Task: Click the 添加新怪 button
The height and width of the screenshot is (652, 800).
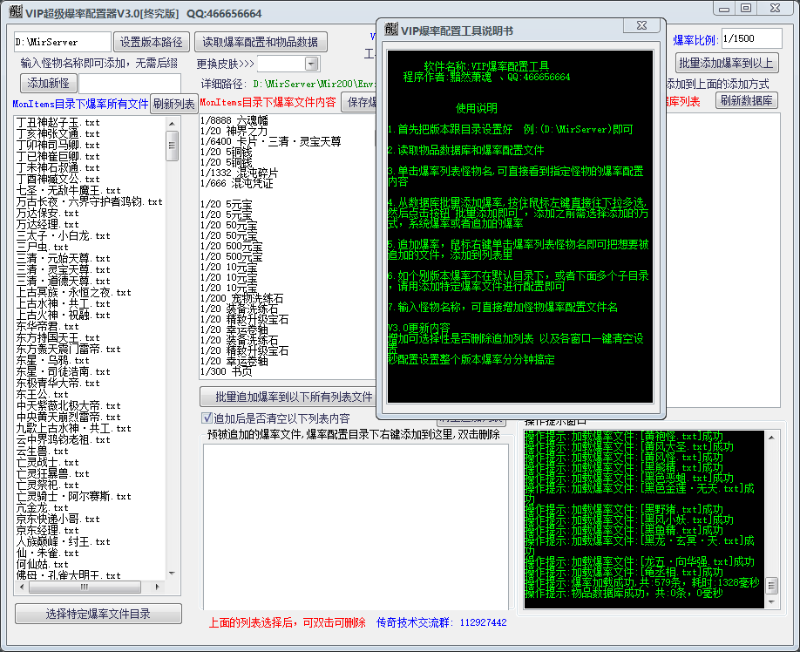Action: 49,83
